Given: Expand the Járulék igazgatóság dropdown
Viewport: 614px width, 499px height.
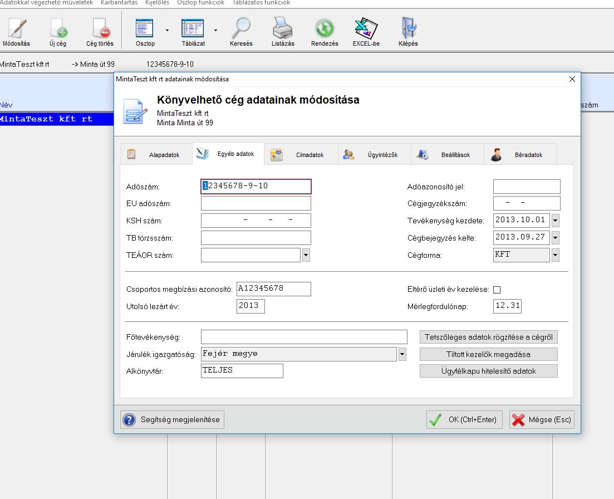Looking at the screenshot, I should (402, 354).
